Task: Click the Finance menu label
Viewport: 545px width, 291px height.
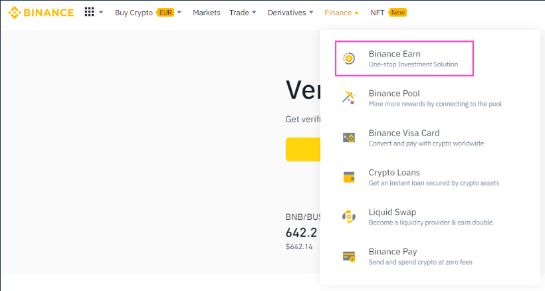Action: [338, 13]
